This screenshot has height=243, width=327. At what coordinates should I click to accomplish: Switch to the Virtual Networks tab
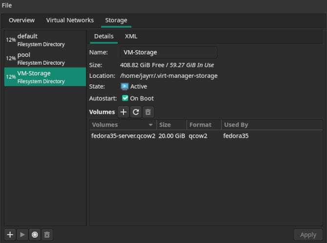pos(70,20)
